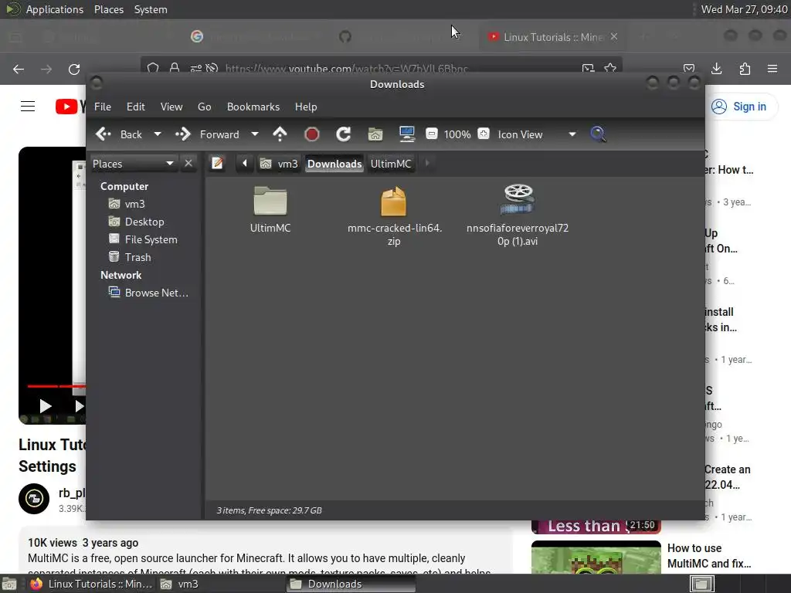791x593 pixels.
Task: Open the Applications menu in top panel
Action: coord(55,9)
